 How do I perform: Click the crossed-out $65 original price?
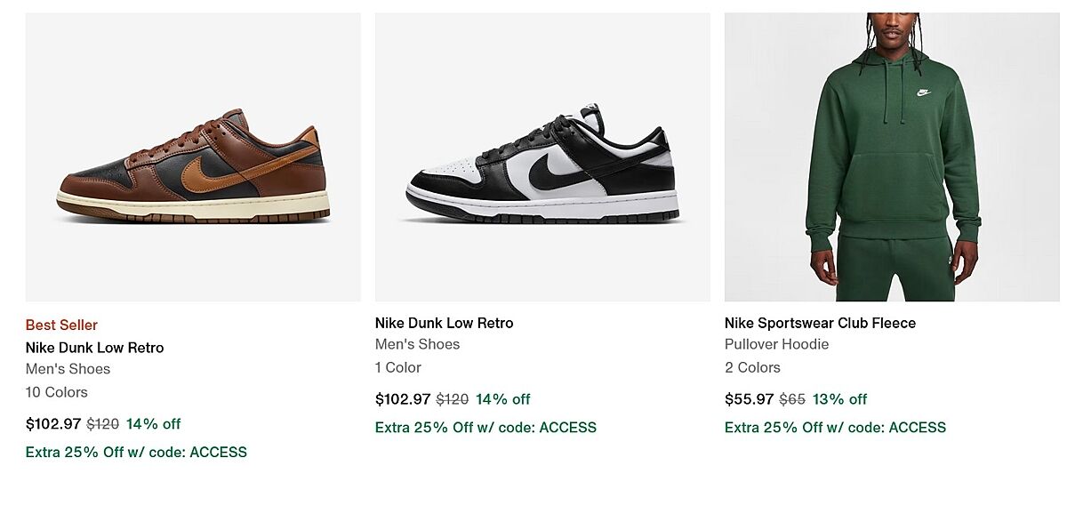(792, 399)
